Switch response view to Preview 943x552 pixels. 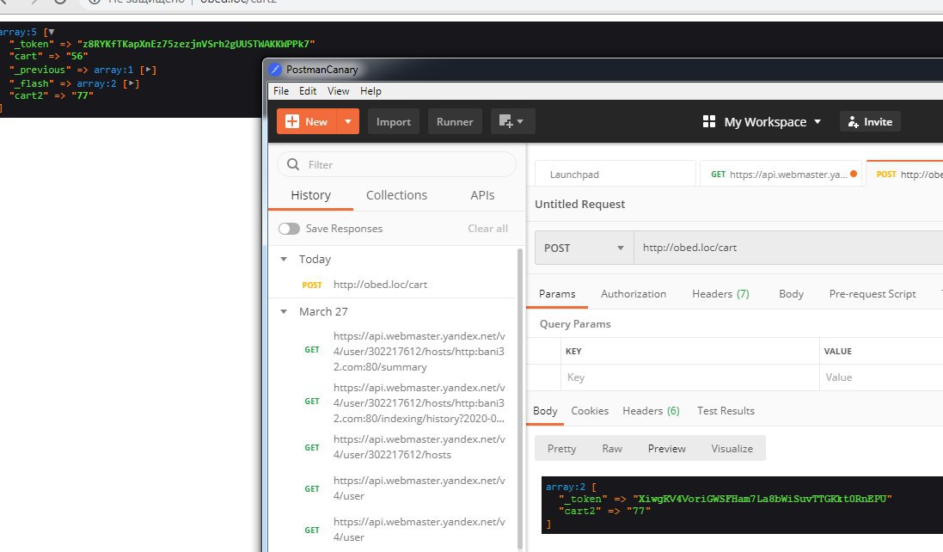[666, 449]
